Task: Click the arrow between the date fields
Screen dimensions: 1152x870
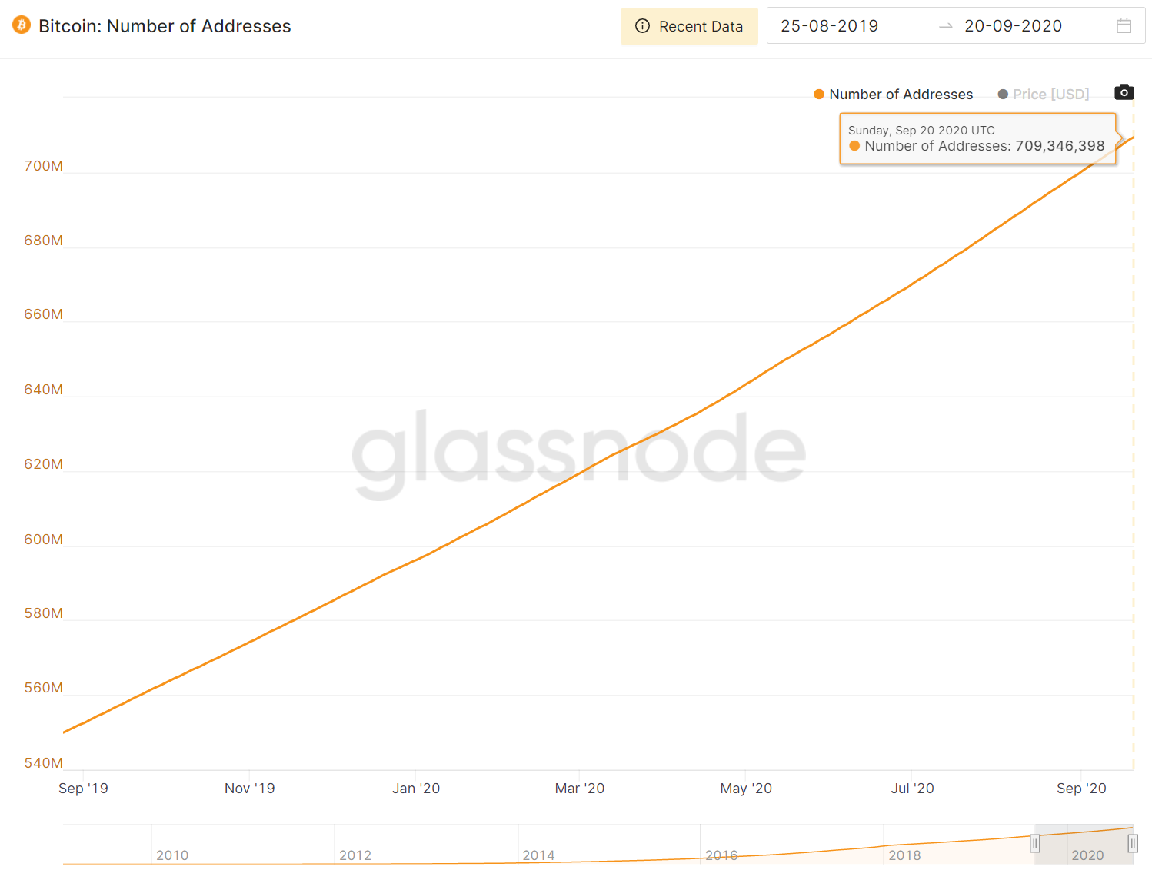Action: pyautogui.click(x=946, y=26)
